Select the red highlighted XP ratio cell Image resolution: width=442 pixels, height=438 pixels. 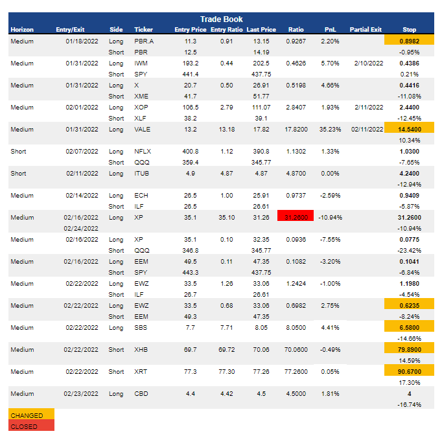point(295,217)
